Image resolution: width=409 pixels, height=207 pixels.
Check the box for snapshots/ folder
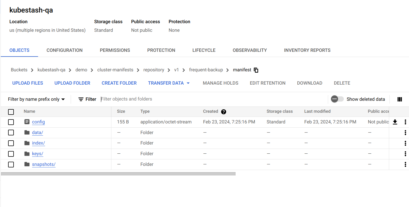tap(11, 165)
